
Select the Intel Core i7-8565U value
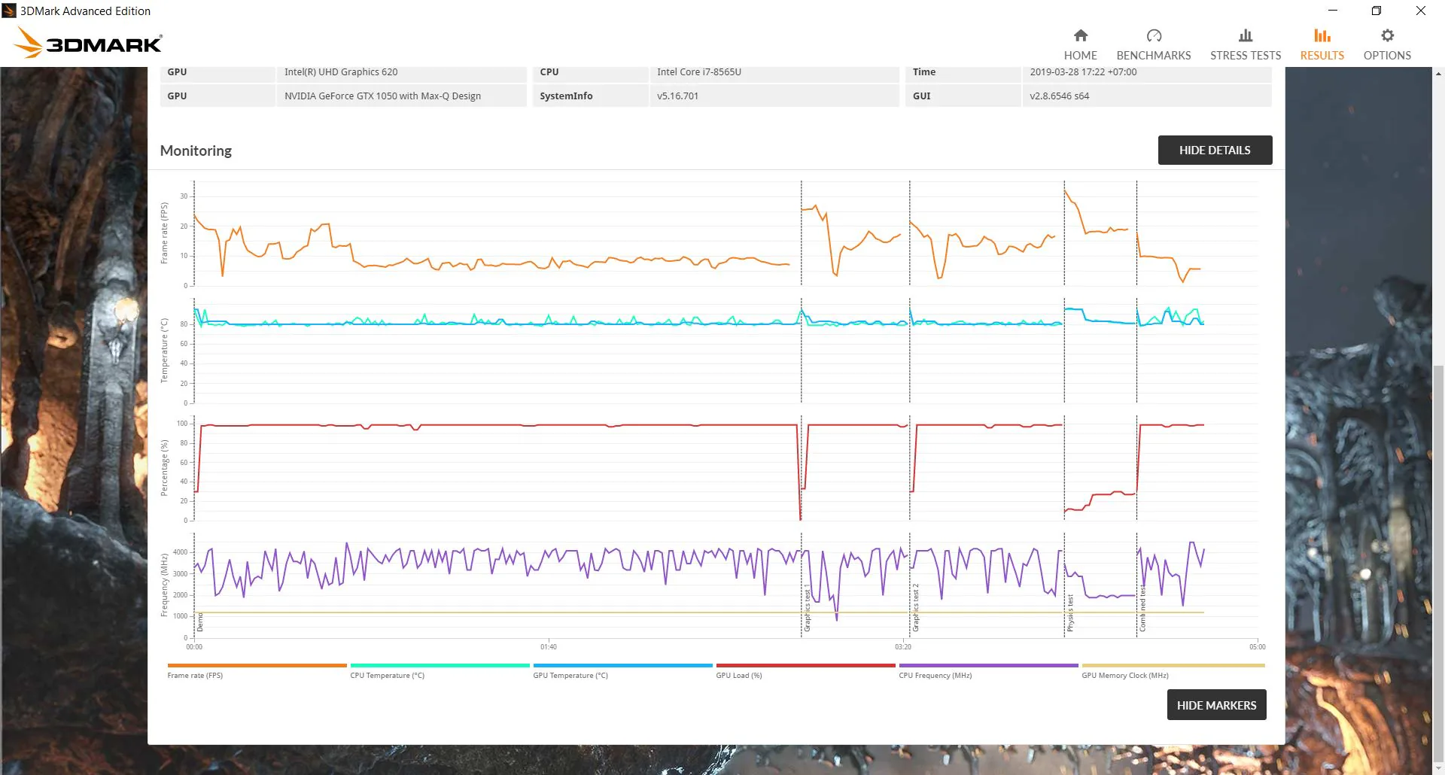[698, 72]
